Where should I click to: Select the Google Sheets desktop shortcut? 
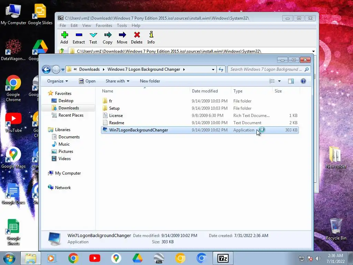[x=13, y=232]
